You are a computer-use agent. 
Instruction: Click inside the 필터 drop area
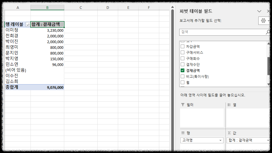[x=202, y=118]
